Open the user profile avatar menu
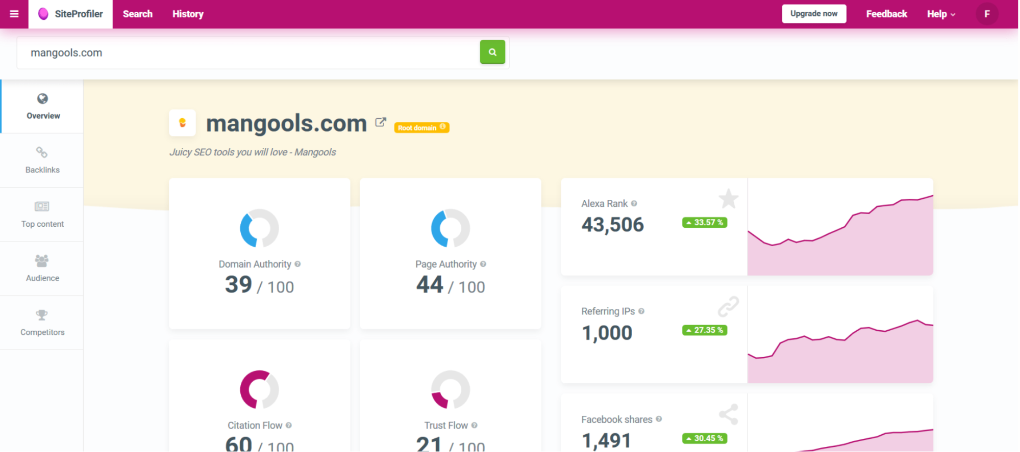This screenshot has height=452, width=1020. [x=986, y=14]
